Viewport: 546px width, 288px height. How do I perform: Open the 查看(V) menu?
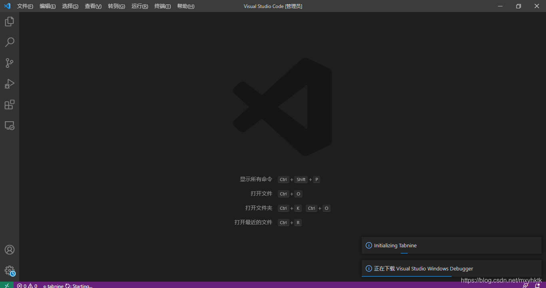(x=93, y=6)
